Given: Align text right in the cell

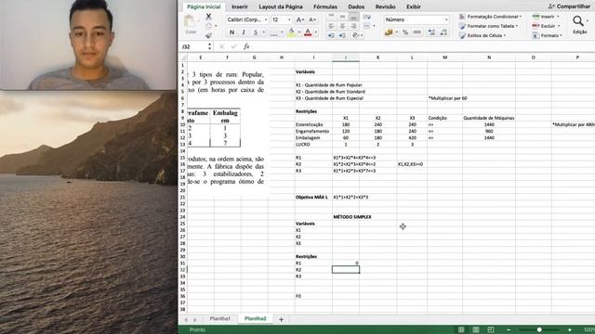Looking at the screenshot, I should pyautogui.click(x=353, y=26).
